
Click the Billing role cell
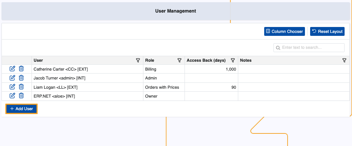pyautogui.click(x=164, y=69)
